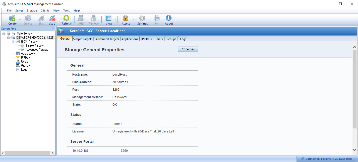Click the Logs document icon in tree

(x=18, y=70)
